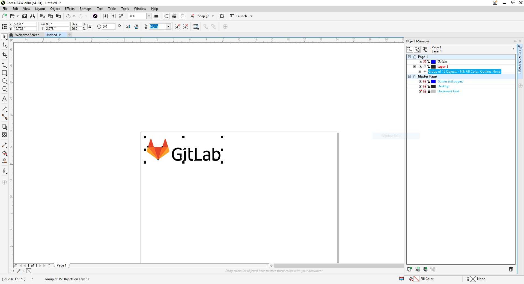Select the Drop Shadow tool
This screenshot has width=524, height=284.
click(x=4, y=127)
